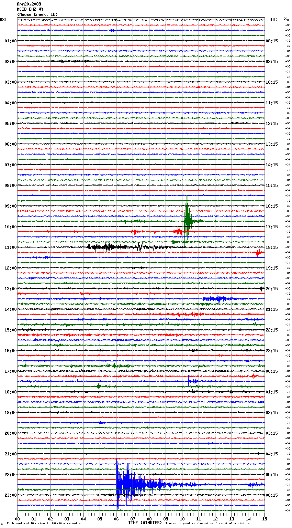Image resolution: width=292 pixels, height=528 pixels.
Task: Click the 05:15 UTC label
Action: [272, 475]
